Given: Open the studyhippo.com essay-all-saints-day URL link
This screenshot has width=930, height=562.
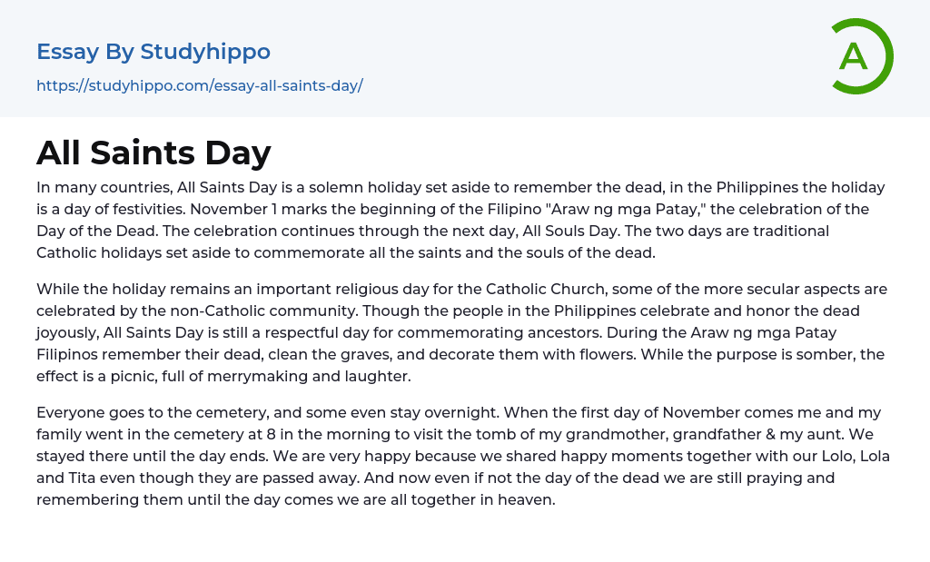Looking at the screenshot, I should coord(199,86).
